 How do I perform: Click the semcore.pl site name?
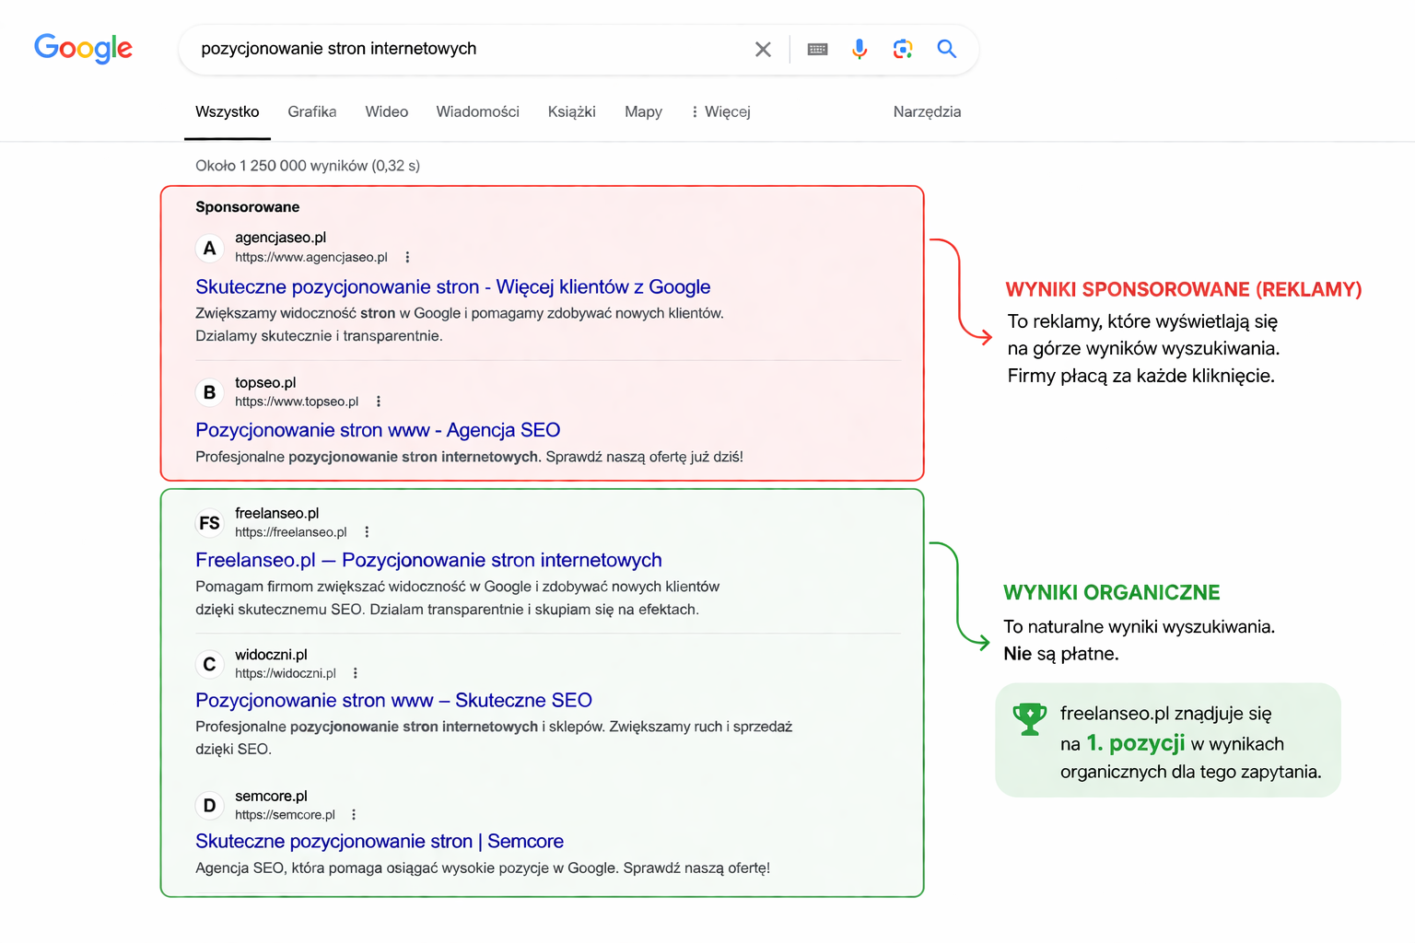pos(271,796)
